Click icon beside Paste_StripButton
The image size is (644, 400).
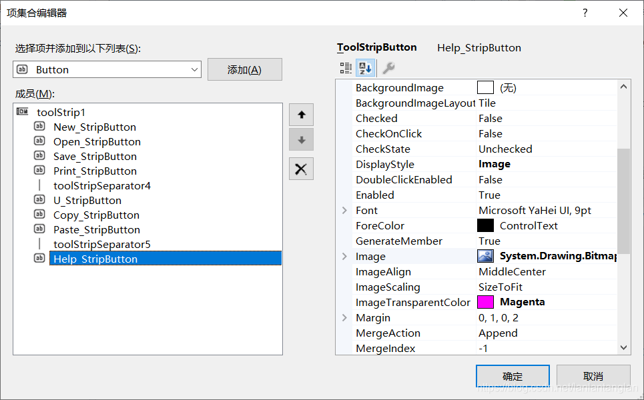(x=39, y=229)
